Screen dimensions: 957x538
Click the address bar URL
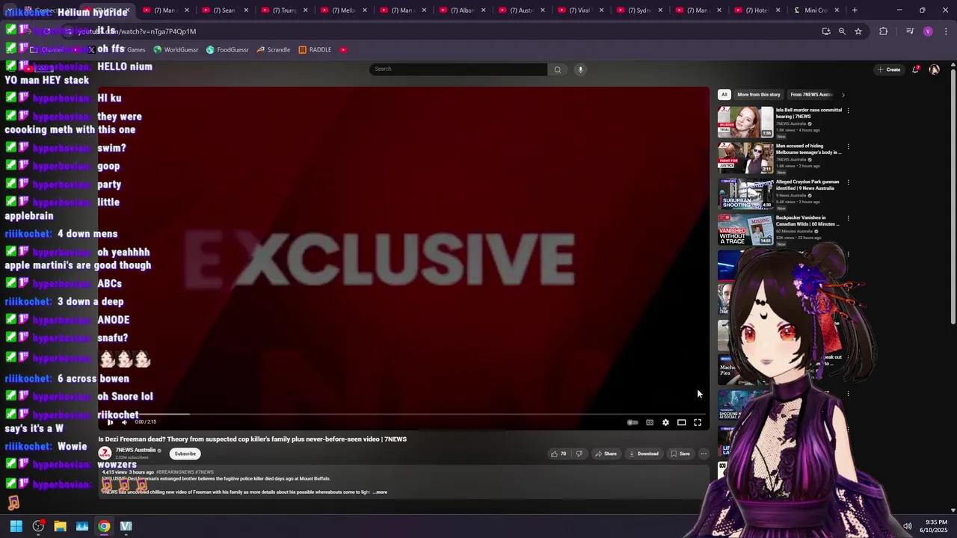138,31
